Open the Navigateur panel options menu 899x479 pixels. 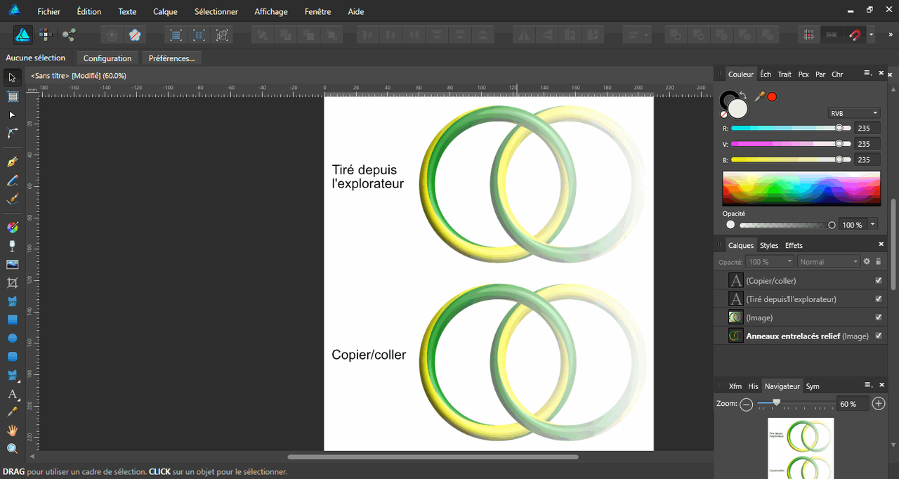(867, 385)
